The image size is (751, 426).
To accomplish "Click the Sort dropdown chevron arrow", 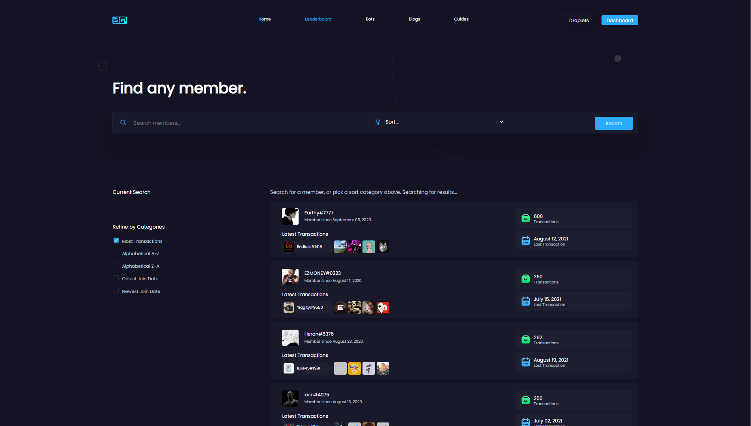I will click(501, 122).
